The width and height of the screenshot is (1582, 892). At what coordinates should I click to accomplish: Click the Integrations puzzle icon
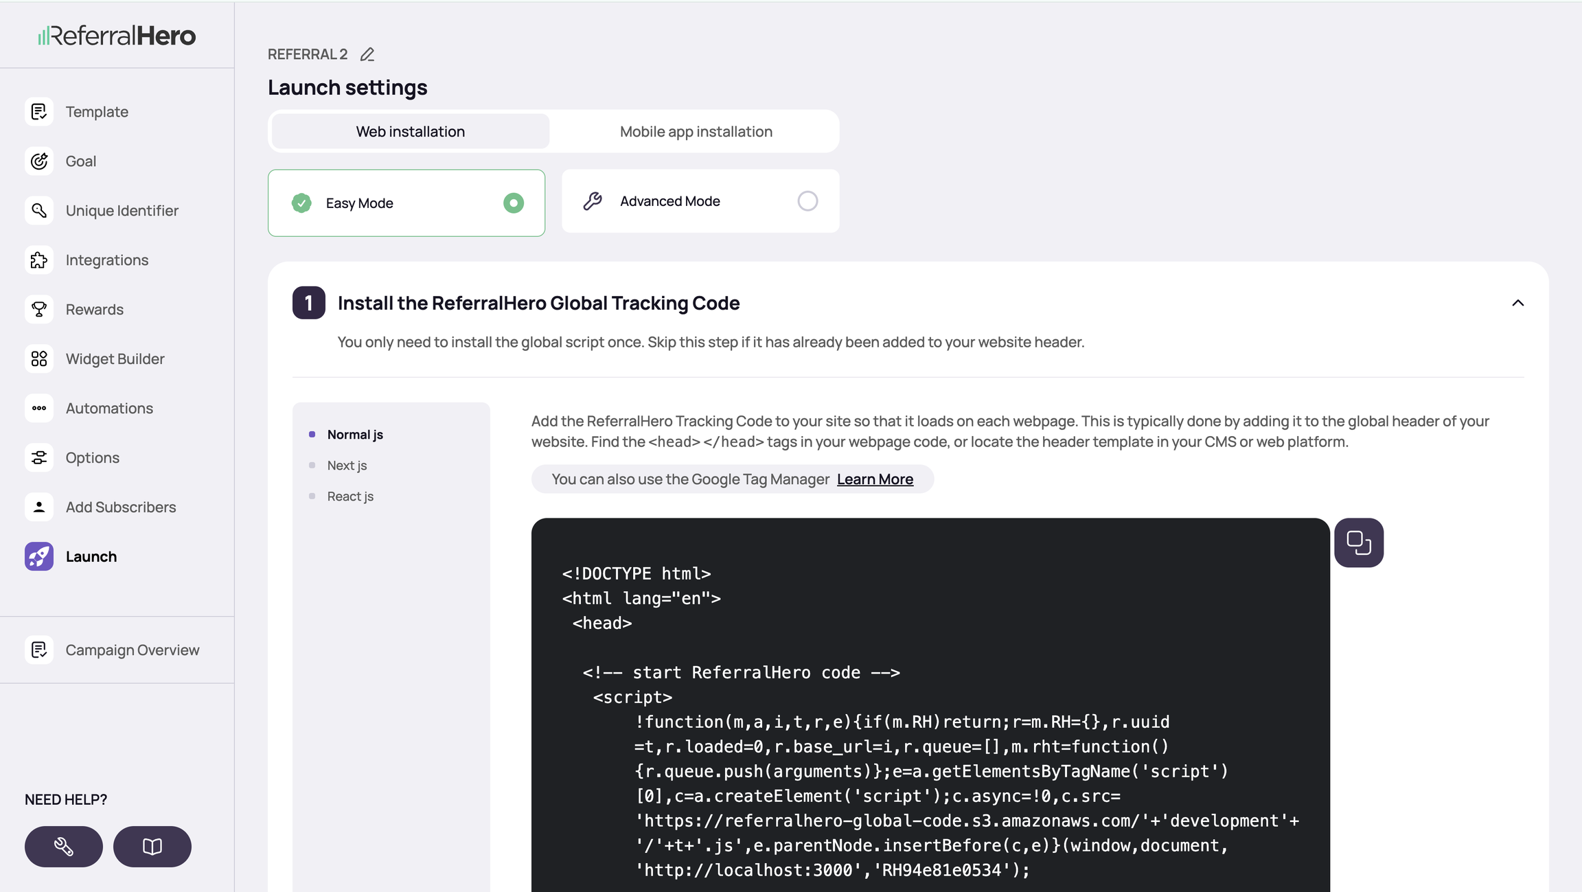pos(39,260)
